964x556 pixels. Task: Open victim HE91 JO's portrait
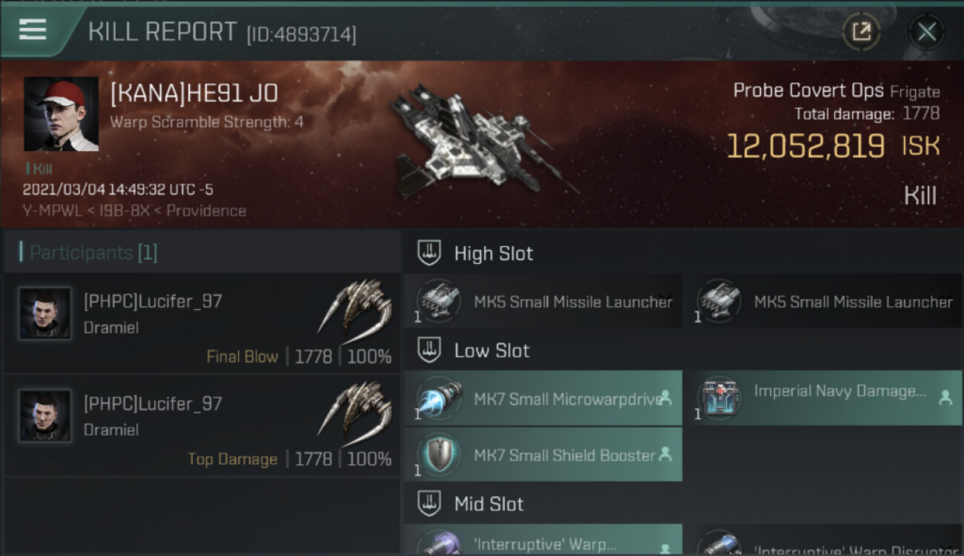pos(61,113)
